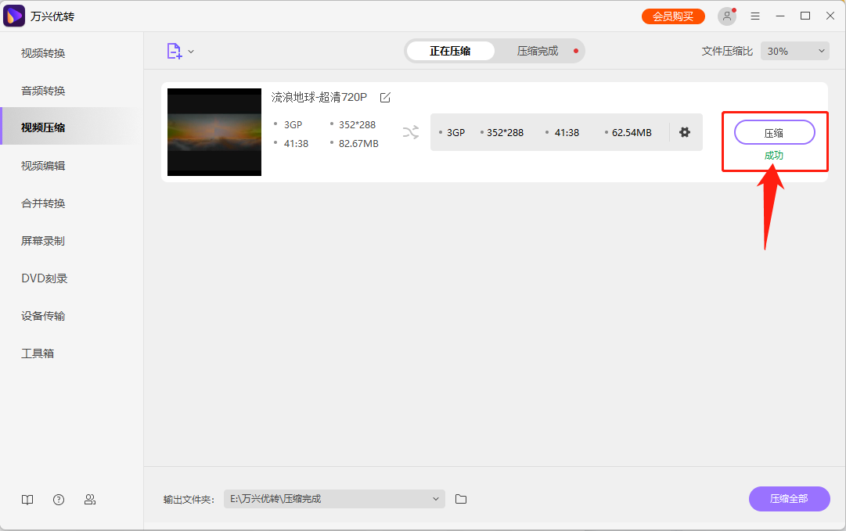Browse output location with the folder icon
The height and width of the screenshot is (531, 846).
[460, 499]
